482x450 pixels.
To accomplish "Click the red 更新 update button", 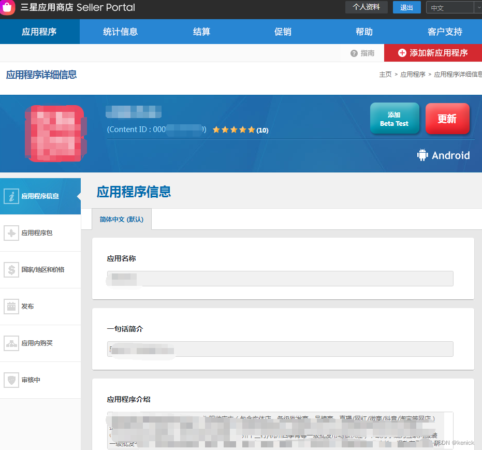I will [447, 119].
